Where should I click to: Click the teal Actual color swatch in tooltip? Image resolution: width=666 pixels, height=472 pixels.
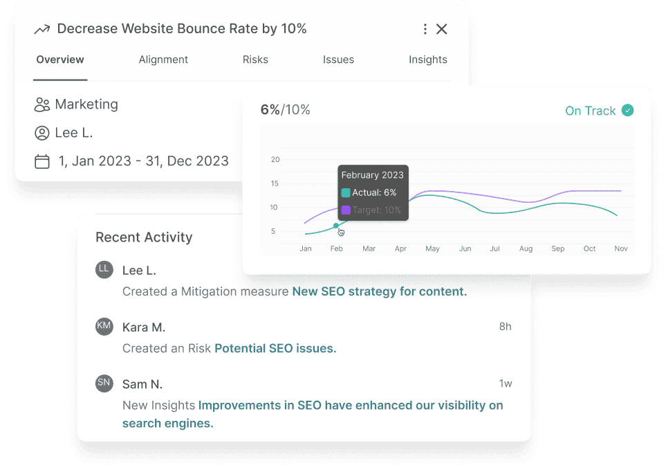coord(346,192)
